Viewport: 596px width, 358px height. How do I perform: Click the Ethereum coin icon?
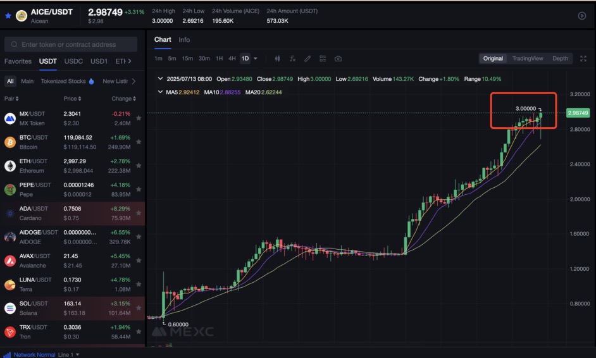(x=10, y=166)
